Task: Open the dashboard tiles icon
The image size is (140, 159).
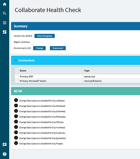Action: [4, 32]
